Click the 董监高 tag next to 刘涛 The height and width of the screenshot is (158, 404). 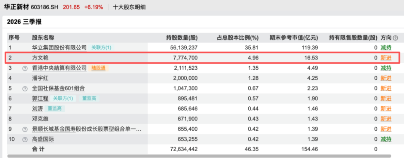(55, 109)
